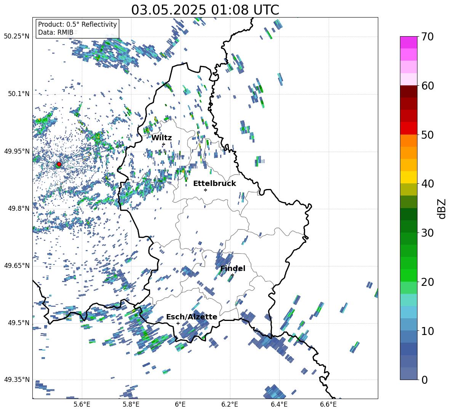Click the 49.95°N latitude label
The image size is (451, 412).
pos(17,151)
